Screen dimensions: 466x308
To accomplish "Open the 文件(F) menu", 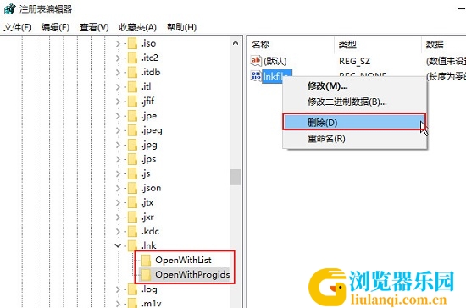I will 17,27.
